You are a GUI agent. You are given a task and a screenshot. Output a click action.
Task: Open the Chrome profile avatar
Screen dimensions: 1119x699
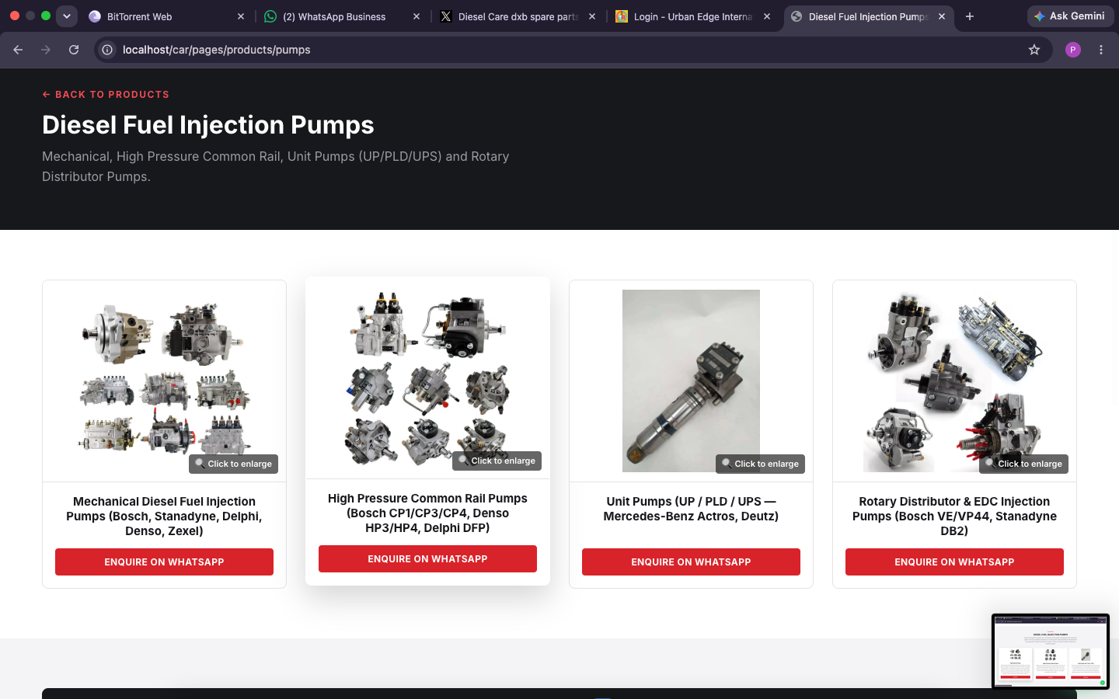click(x=1073, y=50)
